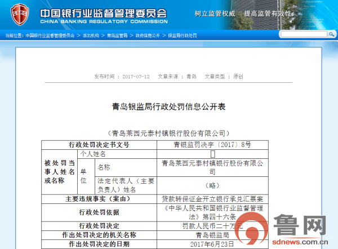Screen dimensions: 338x249
Task: Click the 被处罚当事人姓名或名称 cell
Action: click(59, 172)
